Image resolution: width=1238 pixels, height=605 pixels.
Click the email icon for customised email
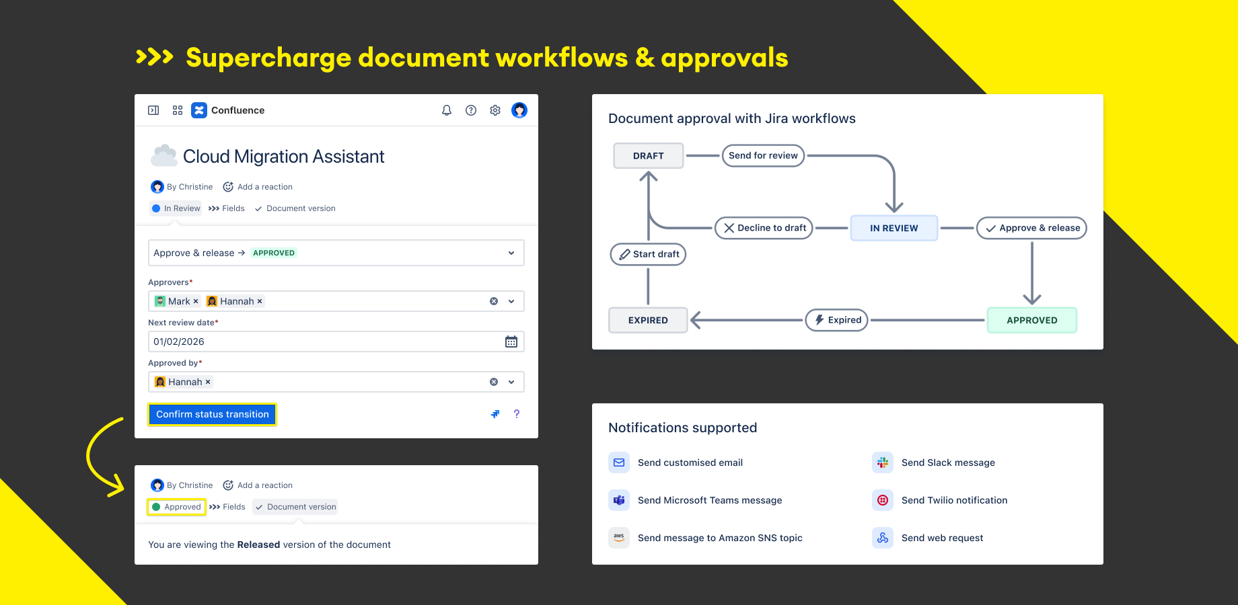coord(619,462)
